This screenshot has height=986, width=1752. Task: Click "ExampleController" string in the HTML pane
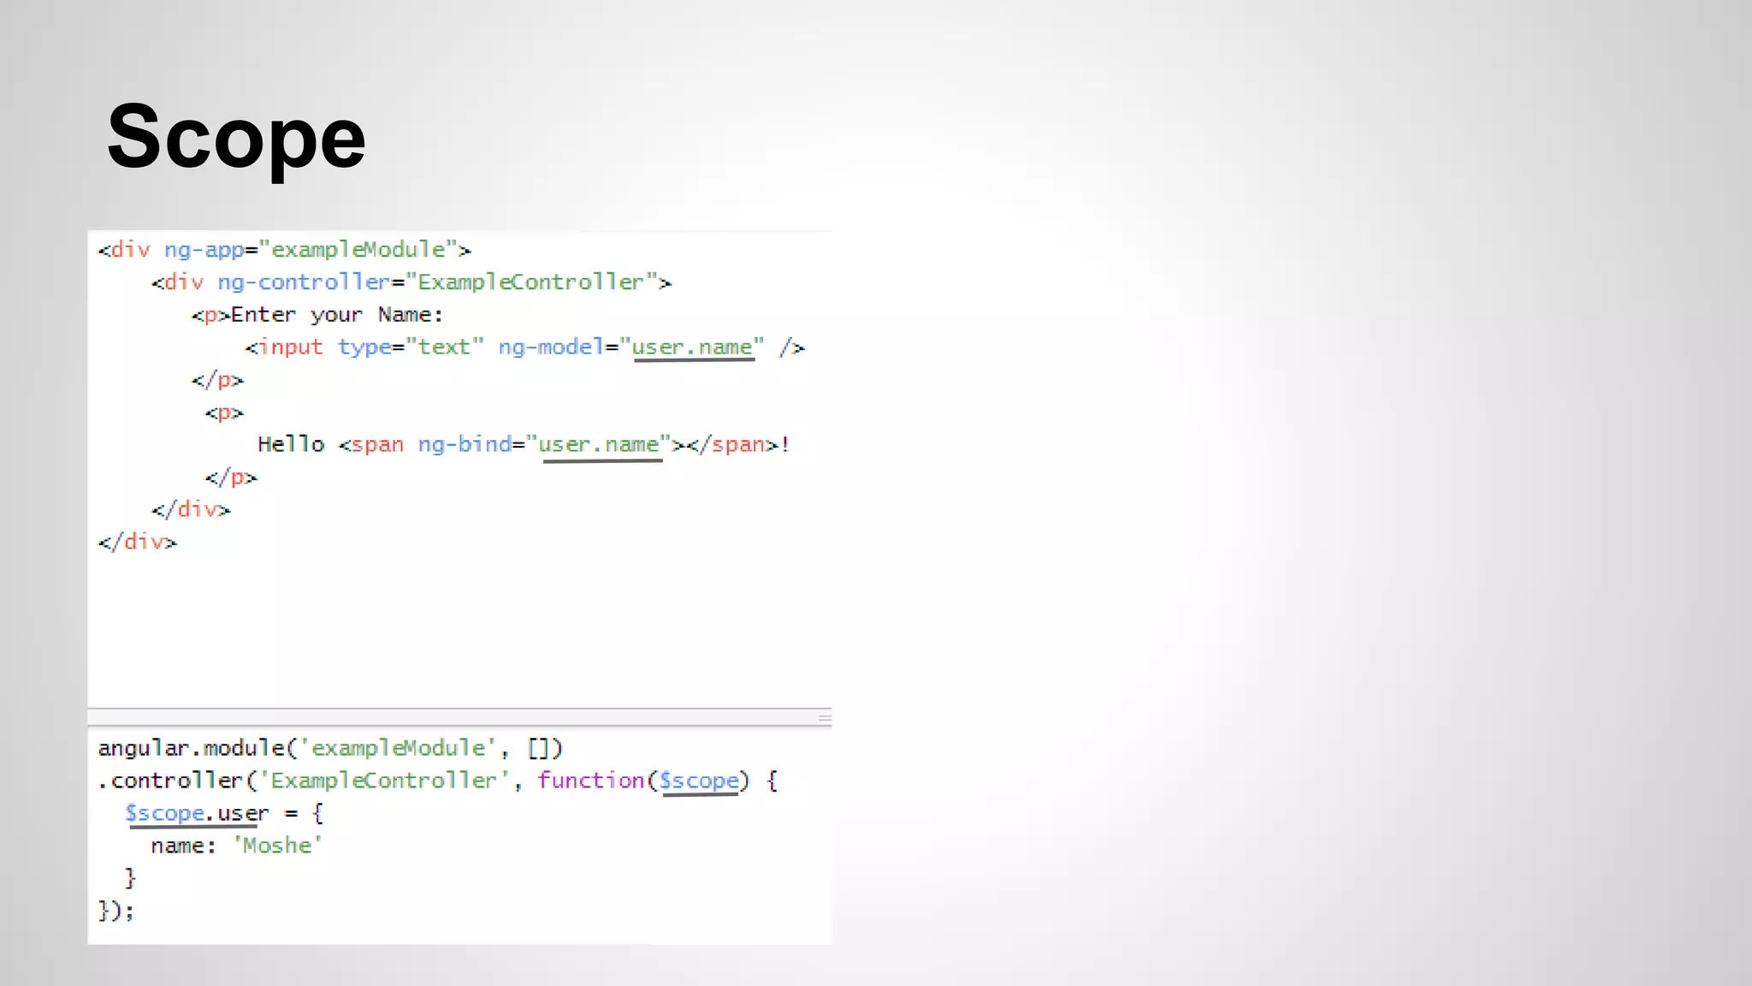530,282
